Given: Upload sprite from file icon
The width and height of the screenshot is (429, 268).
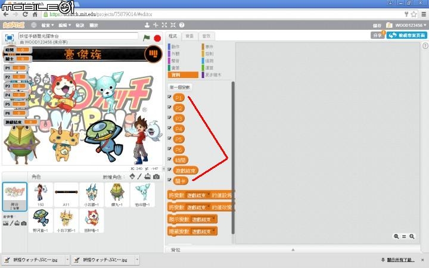Looking at the screenshot, I should click(x=148, y=176).
